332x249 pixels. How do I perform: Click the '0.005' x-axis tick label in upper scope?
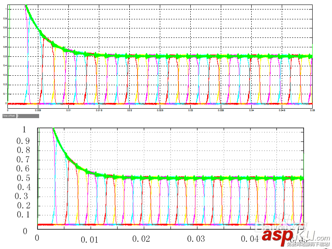38,110
